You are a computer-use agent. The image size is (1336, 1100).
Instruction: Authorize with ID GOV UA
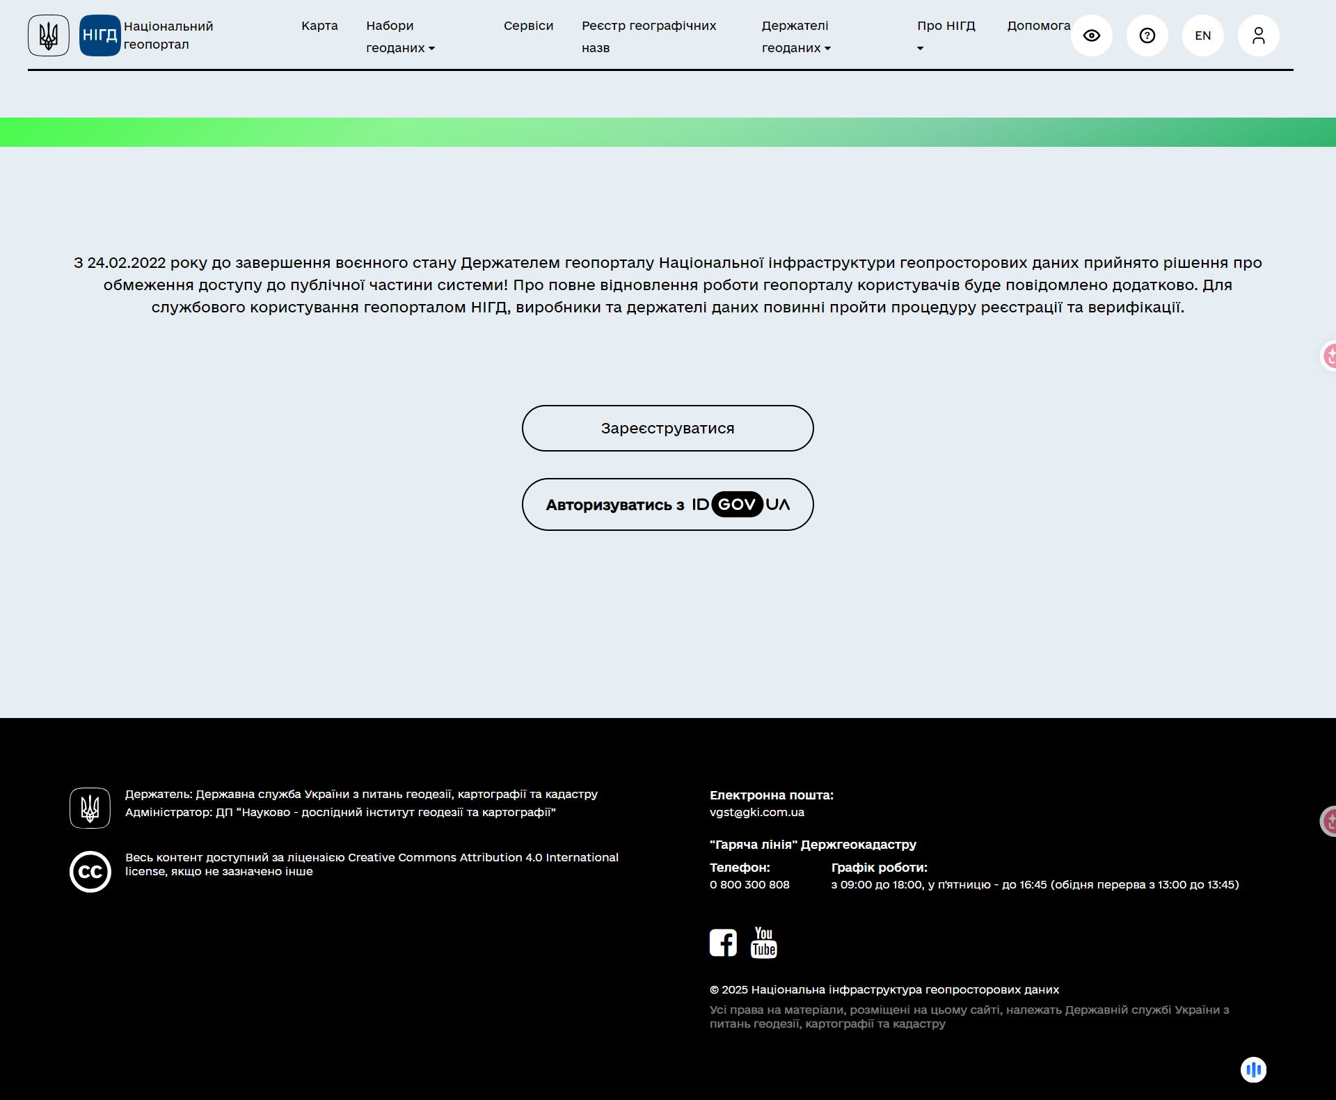[x=667, y=504]
